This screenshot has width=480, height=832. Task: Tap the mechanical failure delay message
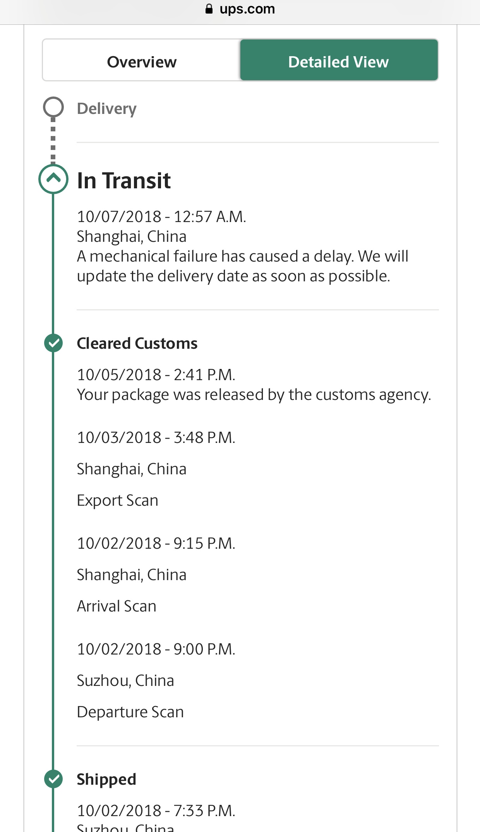point(242,266)
